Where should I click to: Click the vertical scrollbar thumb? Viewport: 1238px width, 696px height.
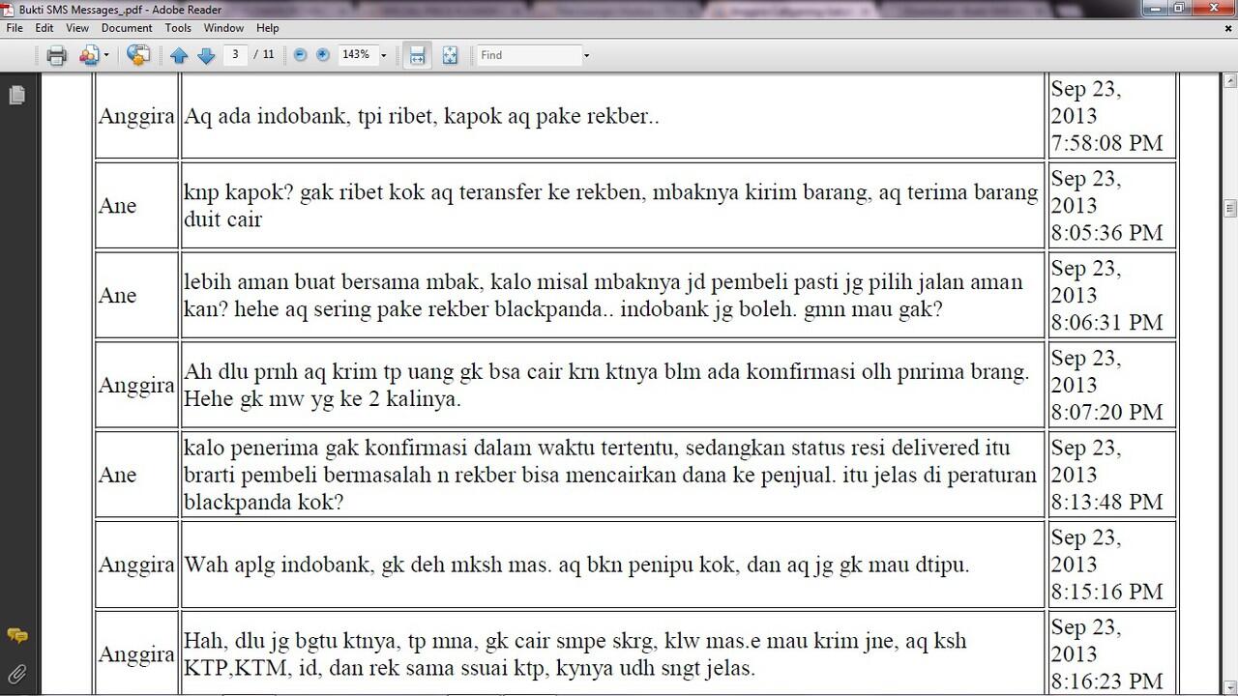pos(1230,208)
